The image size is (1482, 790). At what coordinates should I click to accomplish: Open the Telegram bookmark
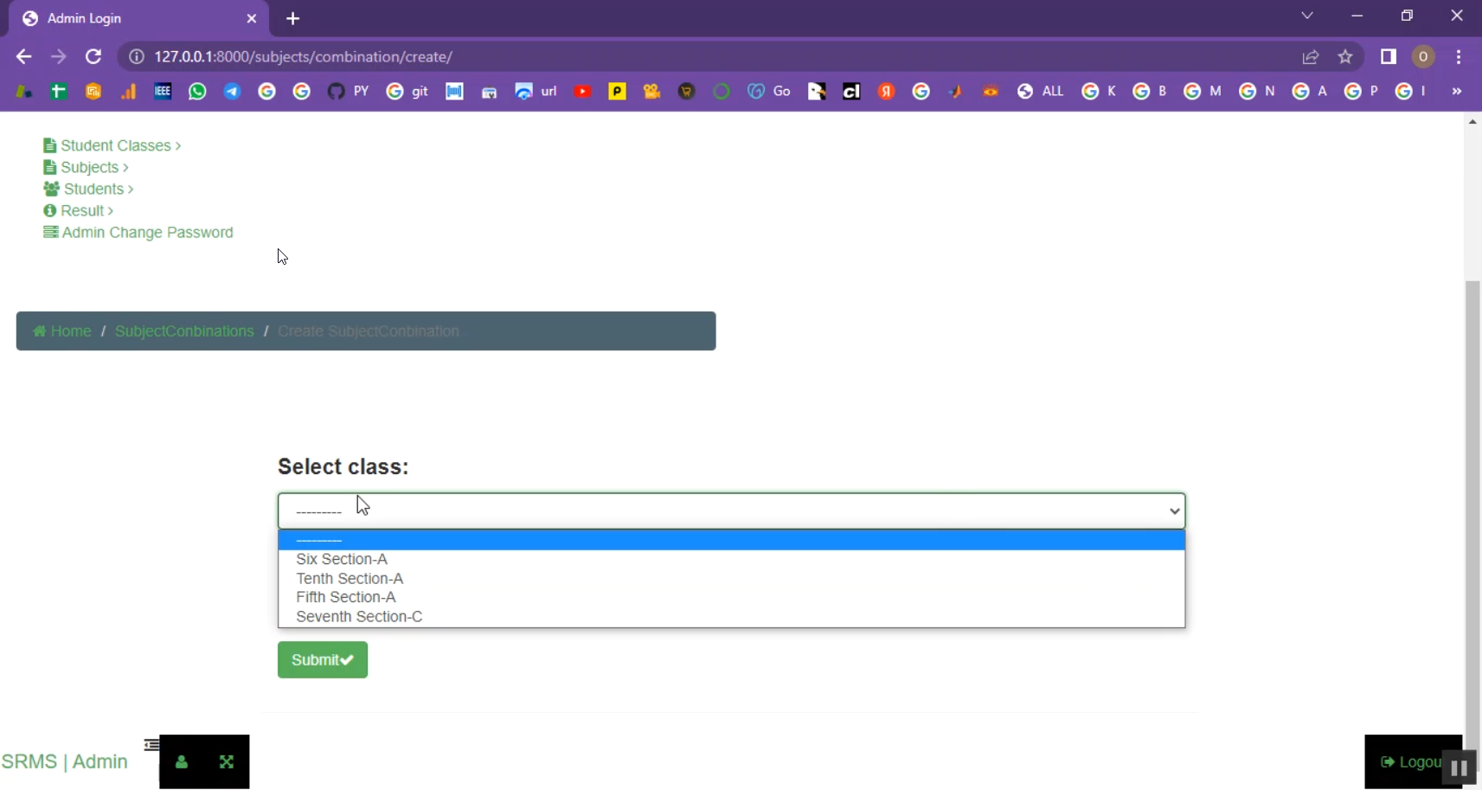click(x=232, y=91)
